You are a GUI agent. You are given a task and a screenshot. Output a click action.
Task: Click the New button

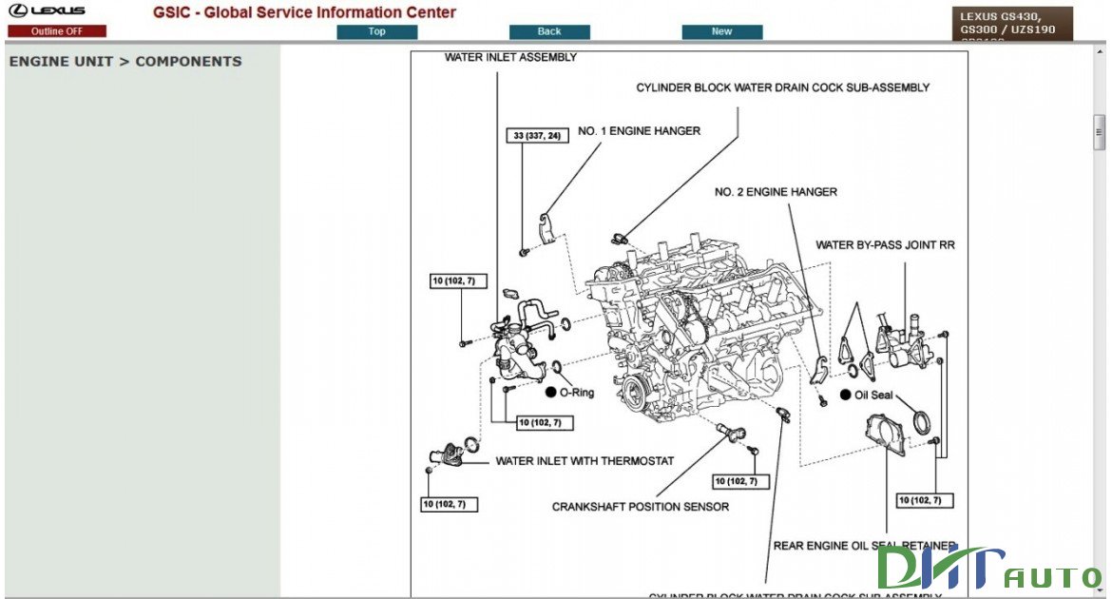[x=720, y=30]
